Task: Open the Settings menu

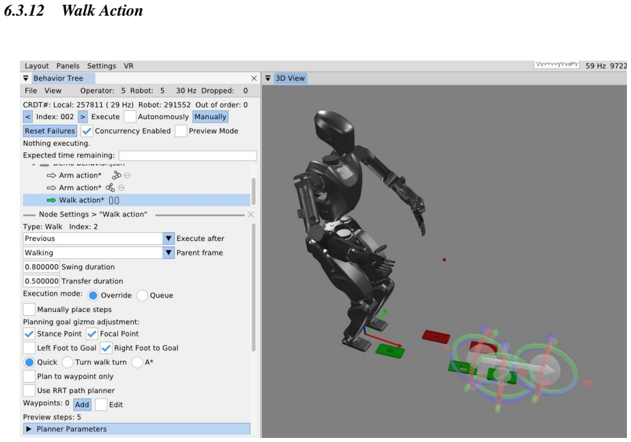Action: (x=102, y=66)
